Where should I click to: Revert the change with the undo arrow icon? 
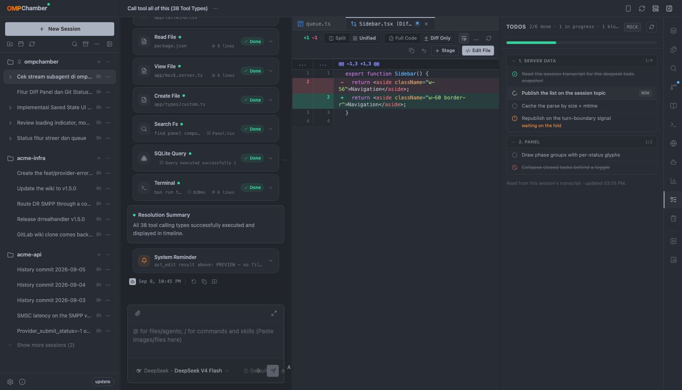click(424, 50)
